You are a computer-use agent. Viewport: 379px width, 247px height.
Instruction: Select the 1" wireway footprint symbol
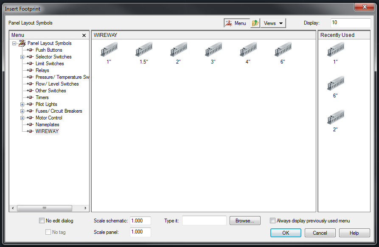coord(109,50)
